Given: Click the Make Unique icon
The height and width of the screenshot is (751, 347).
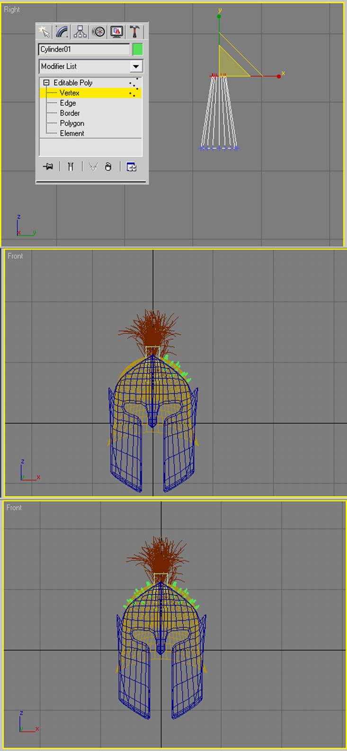Looking at the screenshot, I should point(93,166).
